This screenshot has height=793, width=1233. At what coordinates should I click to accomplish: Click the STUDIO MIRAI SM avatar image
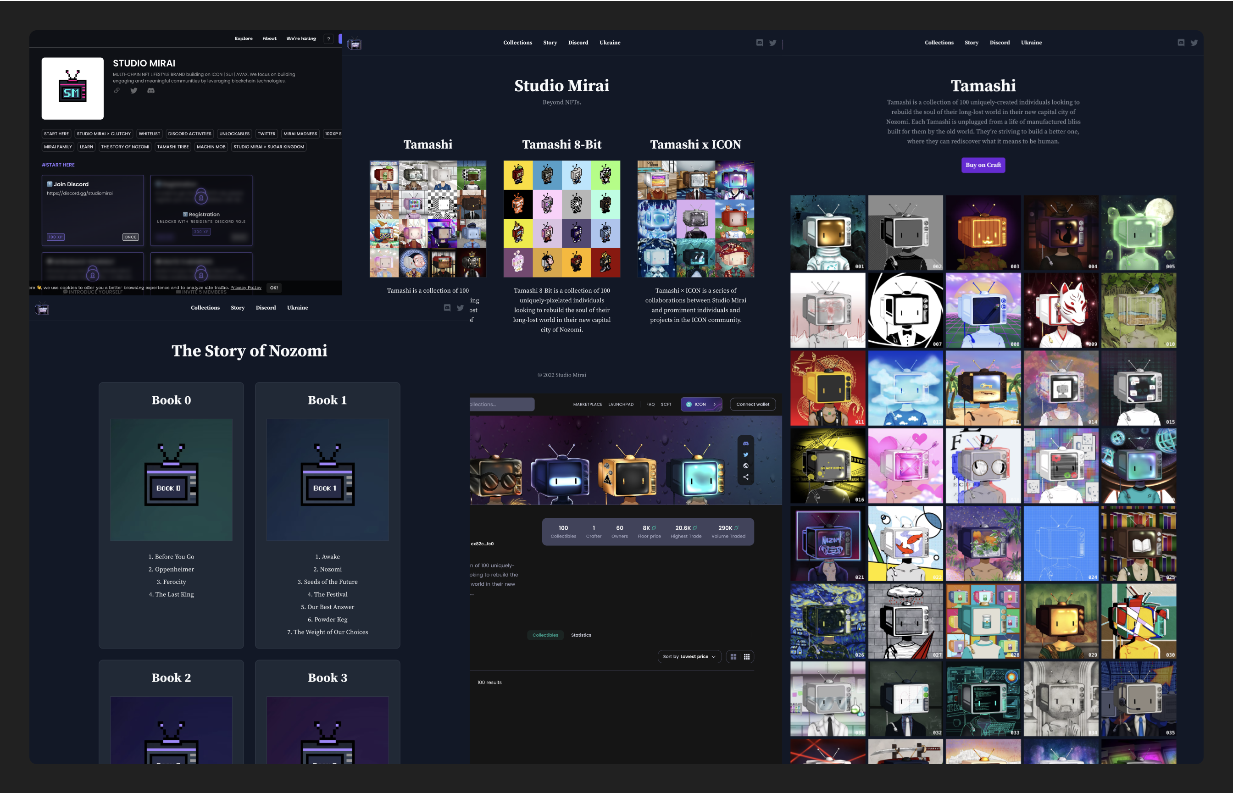pyautogui.click(x=72, y=89)
